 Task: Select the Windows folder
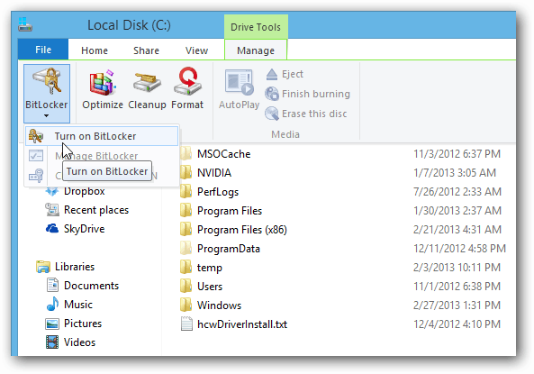click(219, 306)
